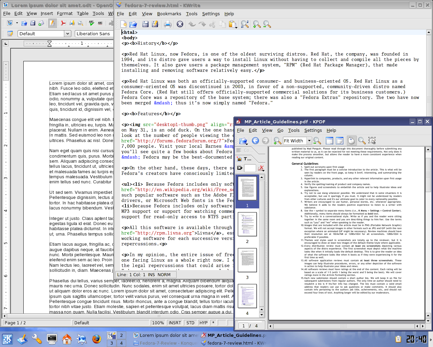Paste clipboard in KWrite toolbar
433x347 pixels.
pos(232,24)
